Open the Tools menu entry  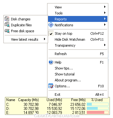pos(78,13)
